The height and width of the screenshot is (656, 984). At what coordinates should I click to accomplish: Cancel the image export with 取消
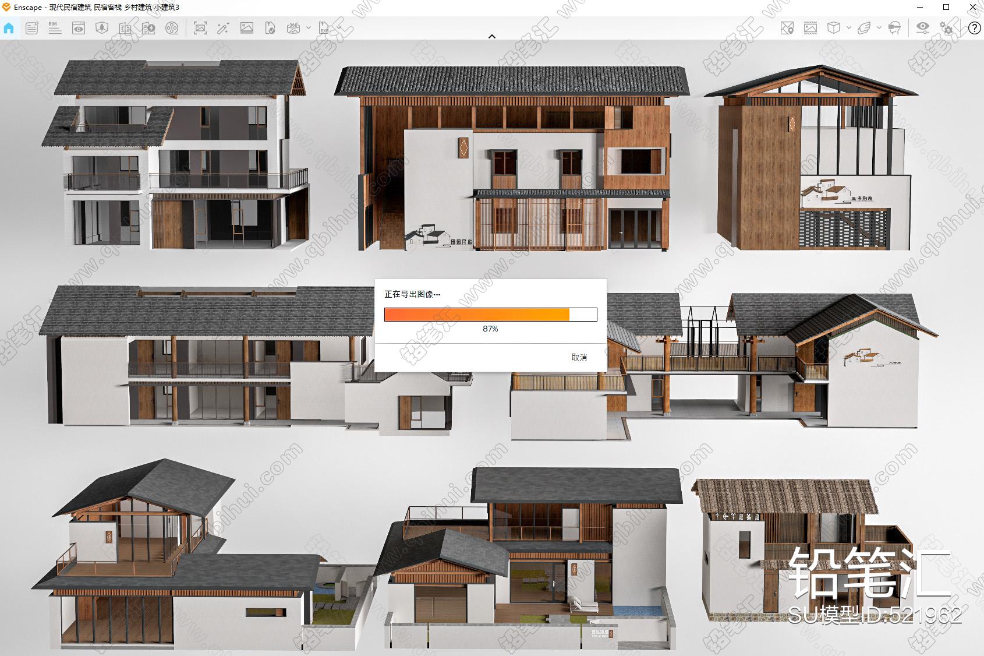(579, 358)
